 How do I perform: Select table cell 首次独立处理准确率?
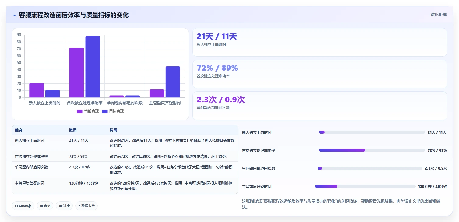[x=31, y=157]
